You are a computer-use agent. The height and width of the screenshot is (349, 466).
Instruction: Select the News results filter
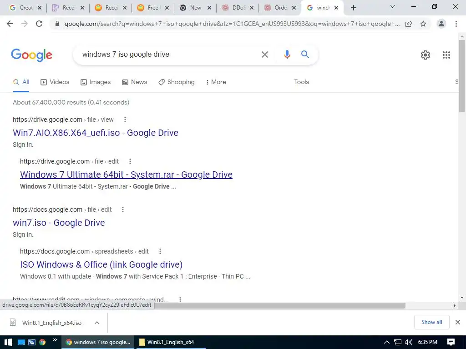tap(135, 82)
